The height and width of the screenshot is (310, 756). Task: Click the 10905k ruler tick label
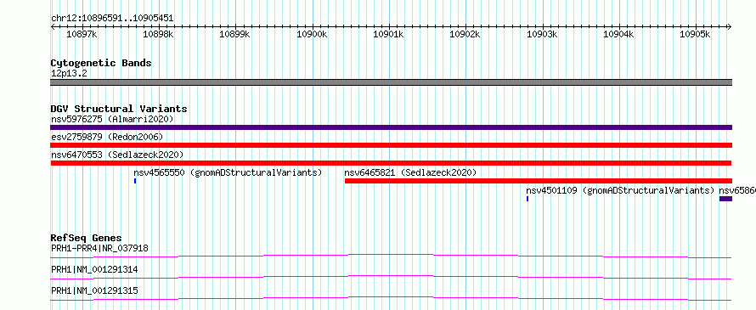[695, 34]
